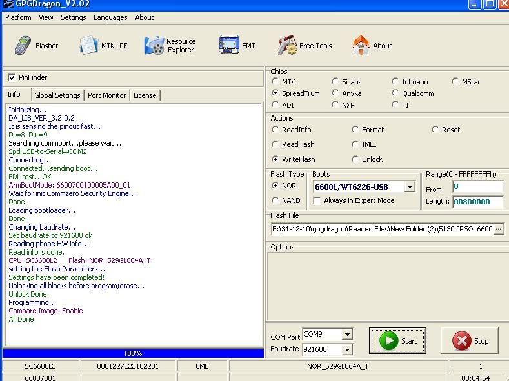Open the Platform menu
Screen dimensions: 509x381
pyautogui.click(x=18, y=17)
